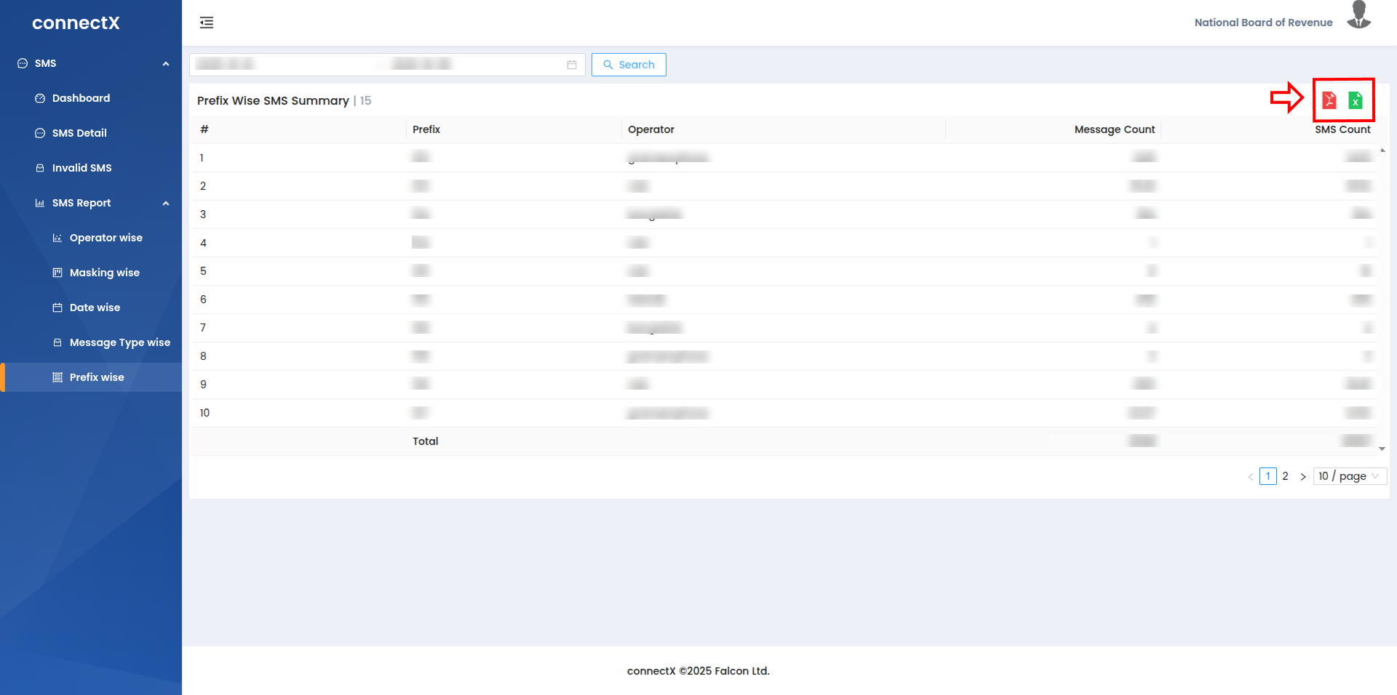Export the summary to Excel
This screenshot has height=695, width=1397.
point(1355,100)
